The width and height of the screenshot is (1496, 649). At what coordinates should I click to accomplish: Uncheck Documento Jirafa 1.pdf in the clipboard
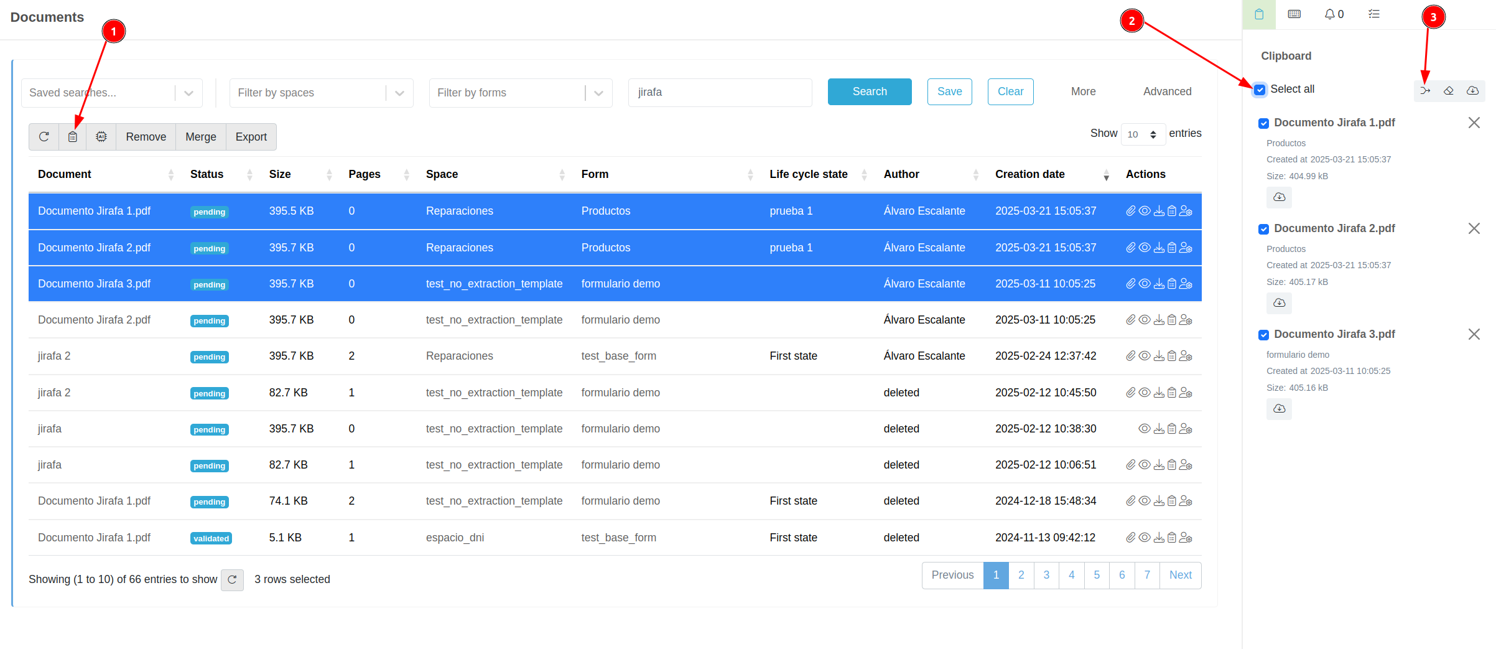coord(1263,123)
